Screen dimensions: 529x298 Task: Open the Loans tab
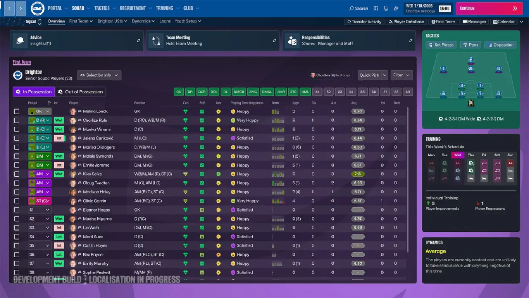(165, 21)
